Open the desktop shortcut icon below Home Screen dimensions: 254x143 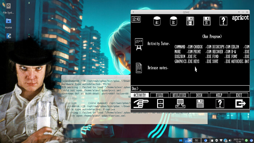[x=9, y=36]
